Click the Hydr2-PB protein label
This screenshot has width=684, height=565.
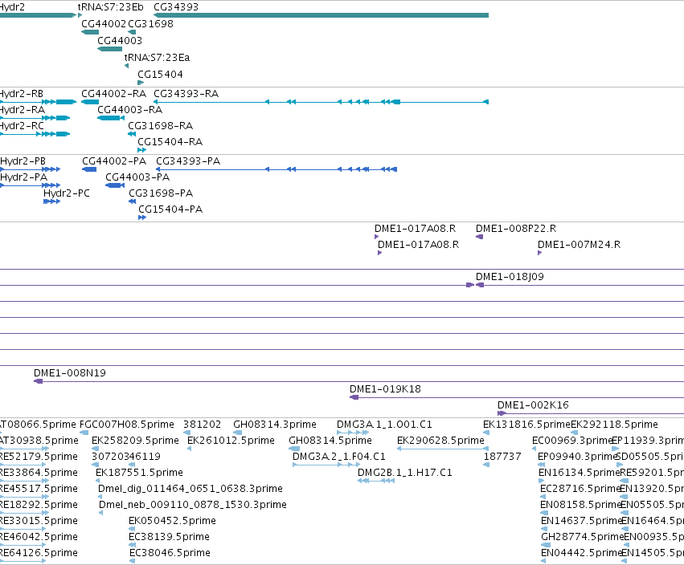point(23,161)
